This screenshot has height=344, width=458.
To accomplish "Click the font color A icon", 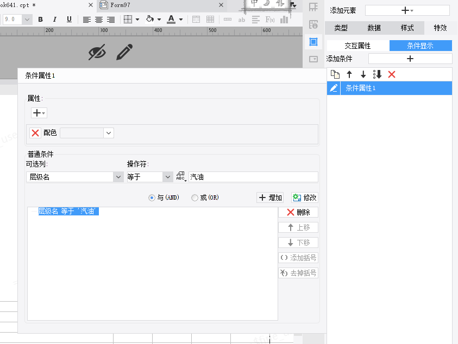I will [x=171, y=20].
